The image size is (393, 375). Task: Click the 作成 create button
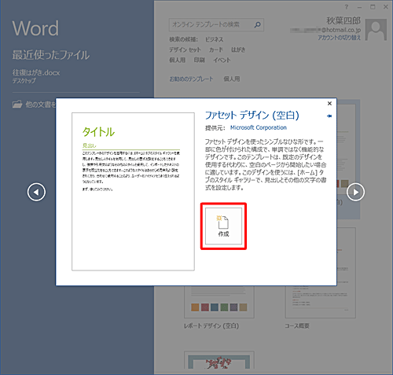[223, 226]
